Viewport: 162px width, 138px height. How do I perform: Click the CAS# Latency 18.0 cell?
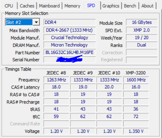tap(56, 87)
